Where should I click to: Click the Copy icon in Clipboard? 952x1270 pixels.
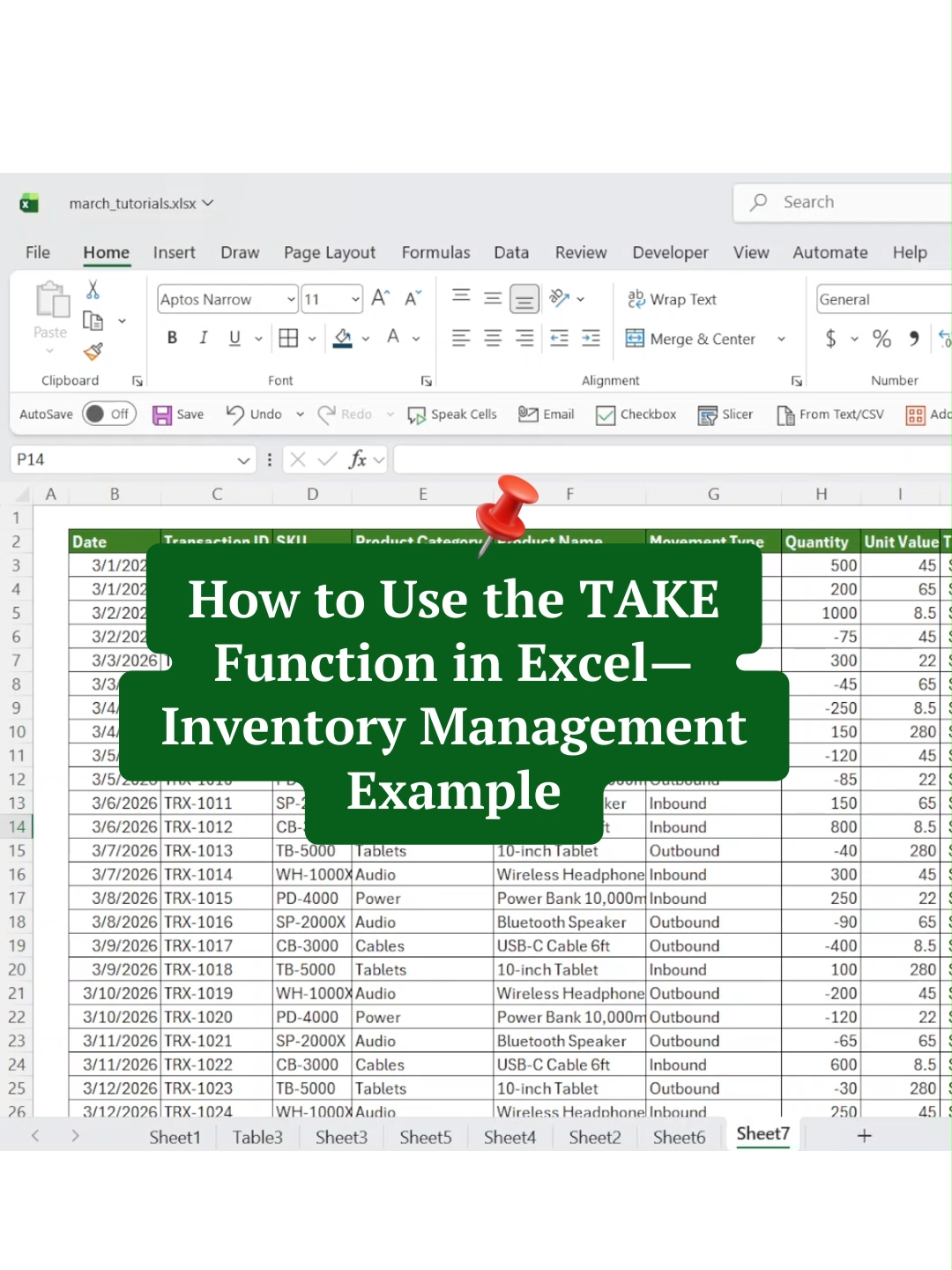(93, 320)
